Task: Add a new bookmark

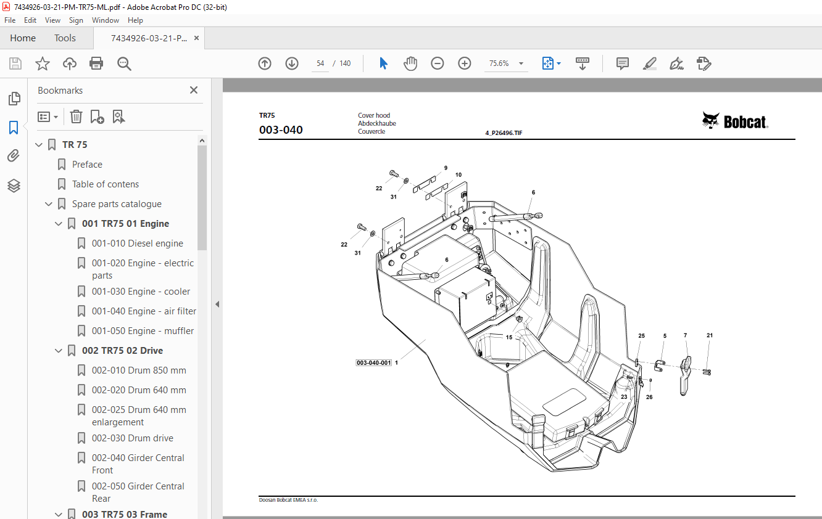Action: [97, 116]
